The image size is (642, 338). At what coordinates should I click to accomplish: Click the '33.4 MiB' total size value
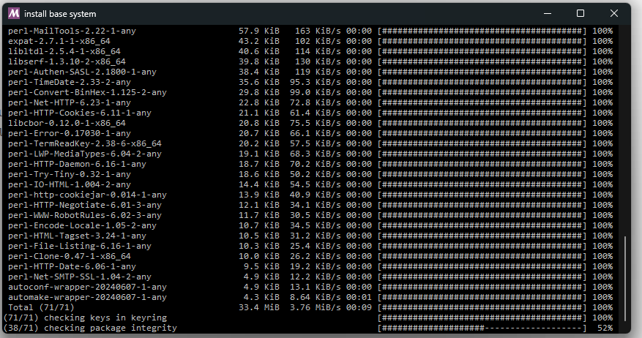(x=258, y=307)
